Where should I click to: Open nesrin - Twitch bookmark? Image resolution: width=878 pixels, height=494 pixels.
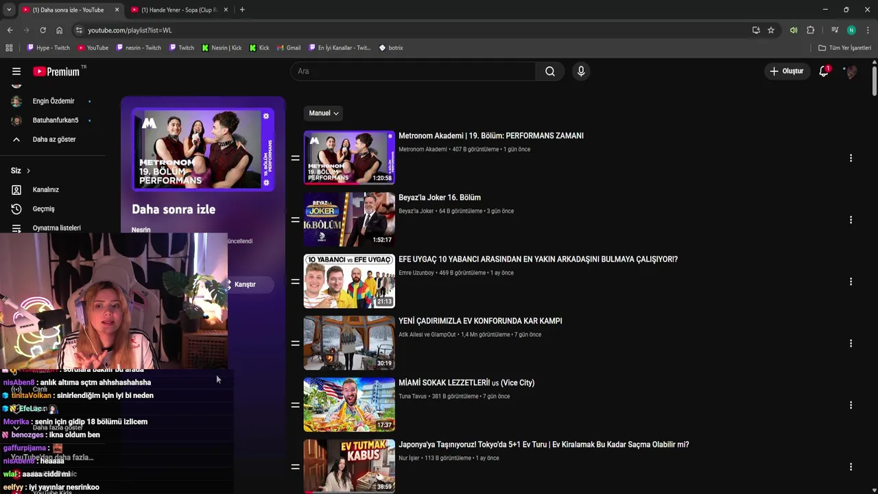click(x=139, y=48)
